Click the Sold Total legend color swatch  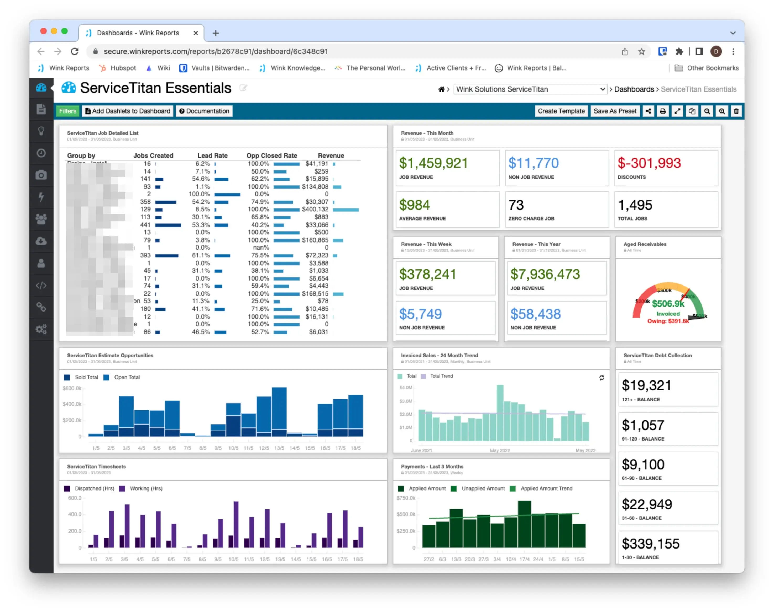67,377
